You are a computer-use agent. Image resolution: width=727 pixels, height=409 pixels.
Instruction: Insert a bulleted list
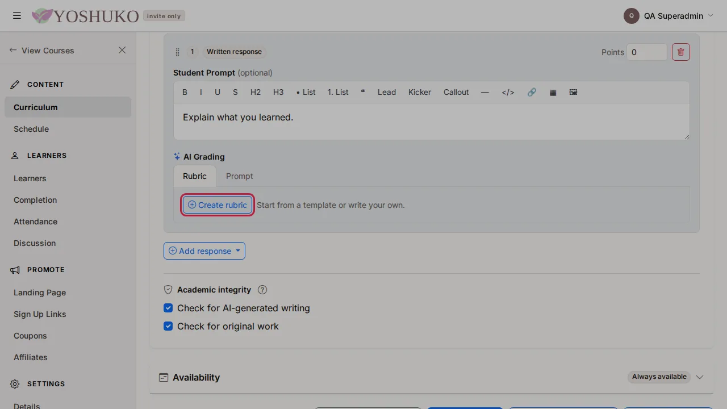click(306, 92)
